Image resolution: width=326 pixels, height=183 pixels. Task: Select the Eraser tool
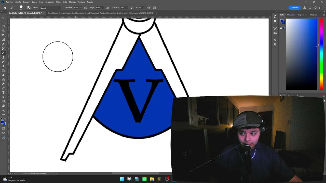pos(3,66)
